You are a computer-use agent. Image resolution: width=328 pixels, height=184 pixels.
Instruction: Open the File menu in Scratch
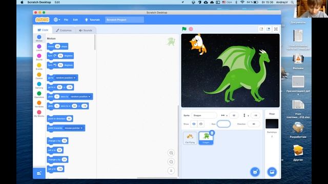click(66, 19)
